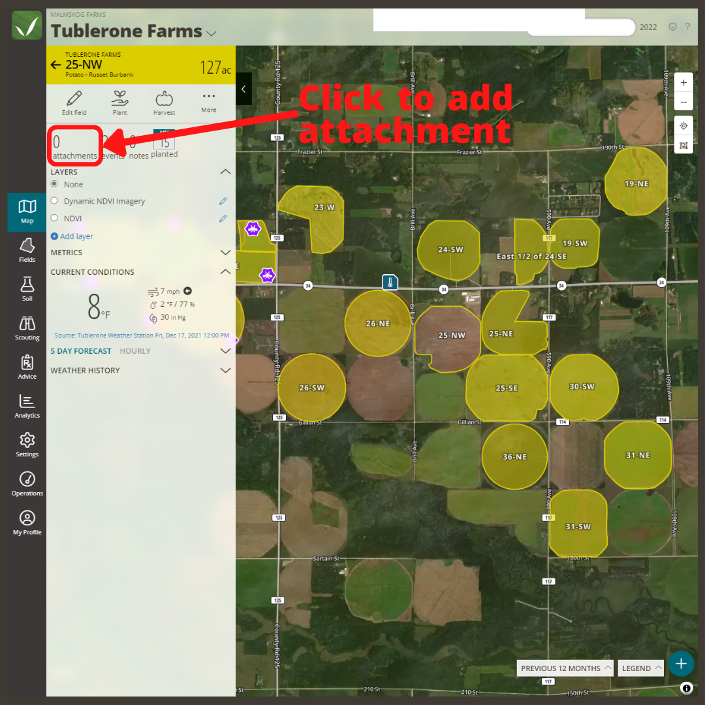Enable the Dynamic NDVI Imagery layer
The image size is (705, 705).
click(54, 200)
